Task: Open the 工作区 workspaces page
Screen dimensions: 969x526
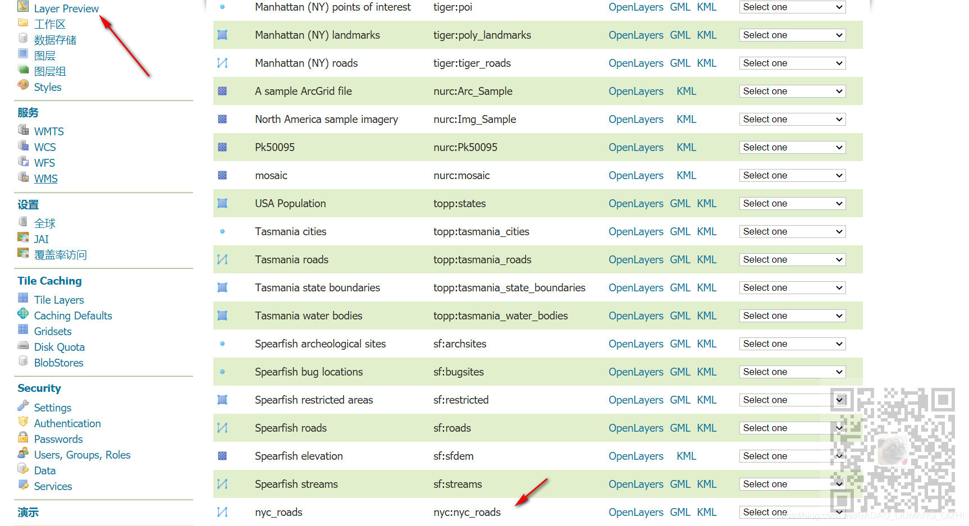Action: coord(50,24)
